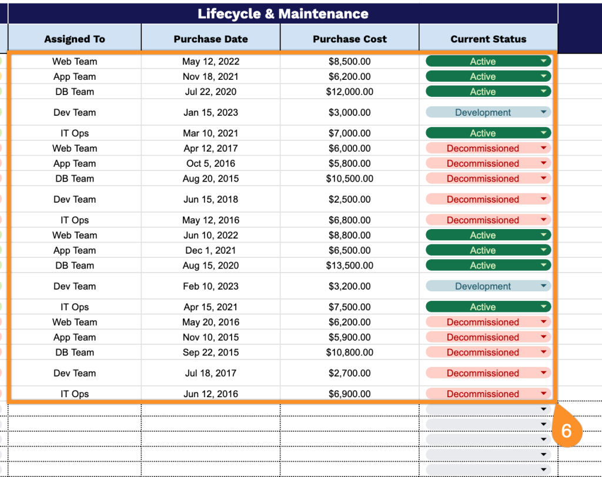Open status dropdown in the Jun 12, 2016 row
Viewport: 602px width, 477px height.
tap(544, 394)
